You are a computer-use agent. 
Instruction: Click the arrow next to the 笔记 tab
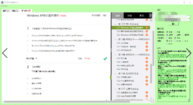coord(151,15)
